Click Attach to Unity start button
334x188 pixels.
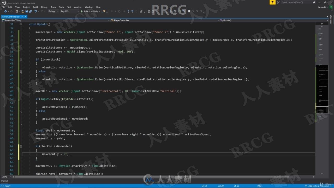point(90,11)
